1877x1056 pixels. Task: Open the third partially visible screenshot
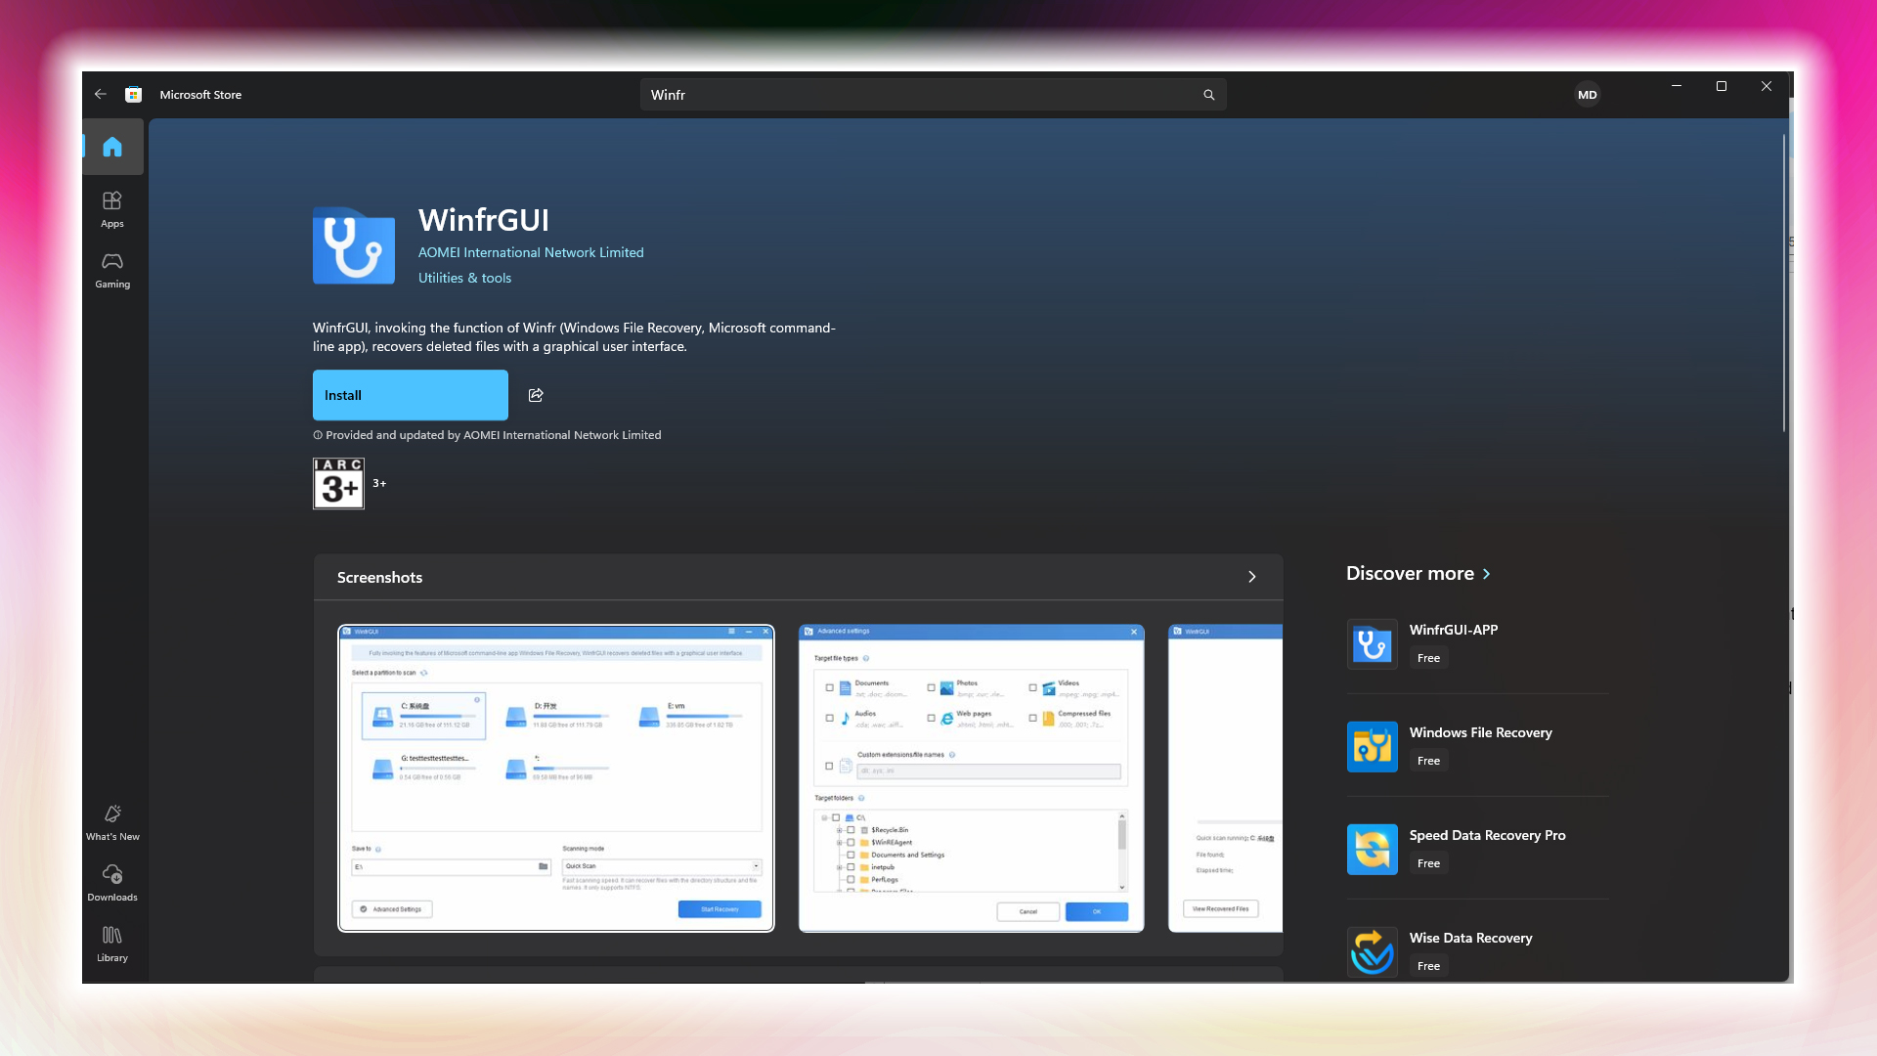(x=1226, y=778)
